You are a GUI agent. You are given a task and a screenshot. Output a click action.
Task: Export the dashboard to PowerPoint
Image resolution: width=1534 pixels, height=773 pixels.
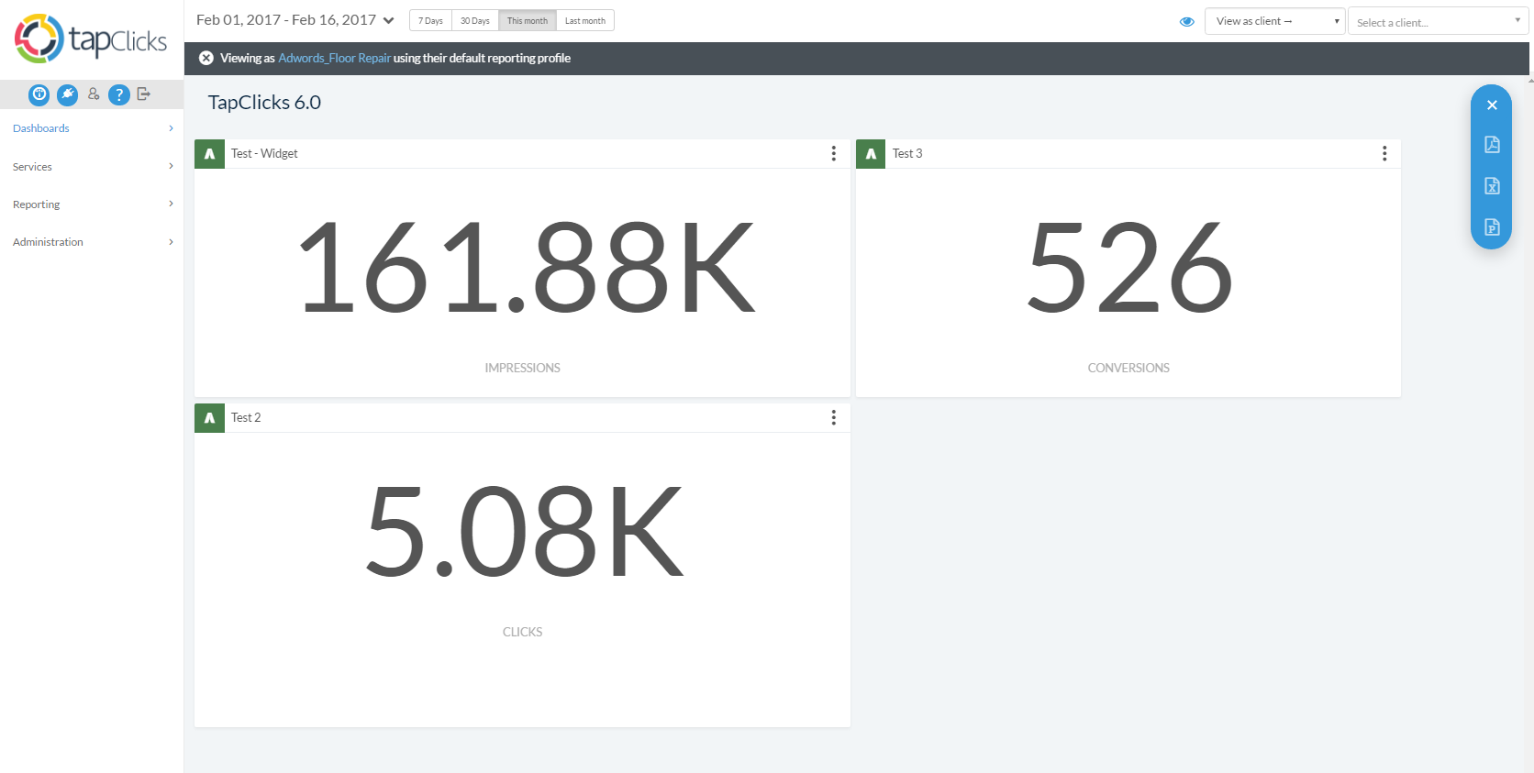pyautogui.click(x=1492, y=226)
